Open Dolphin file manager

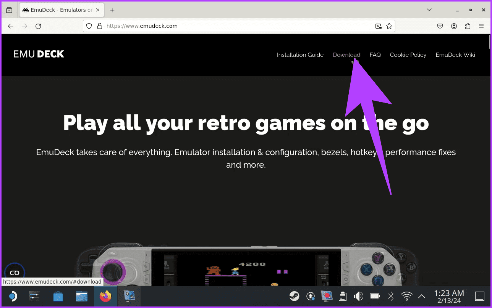(x=82, y=296)
